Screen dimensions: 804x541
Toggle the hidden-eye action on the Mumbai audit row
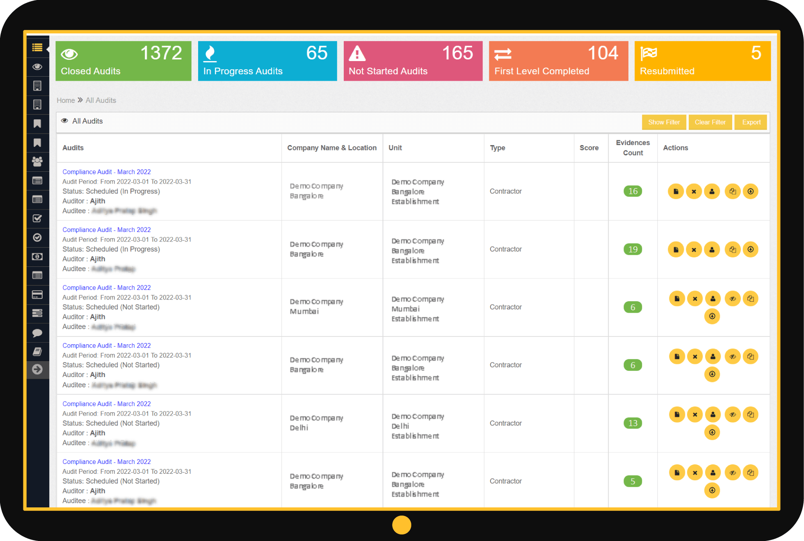tap(733, 298)
